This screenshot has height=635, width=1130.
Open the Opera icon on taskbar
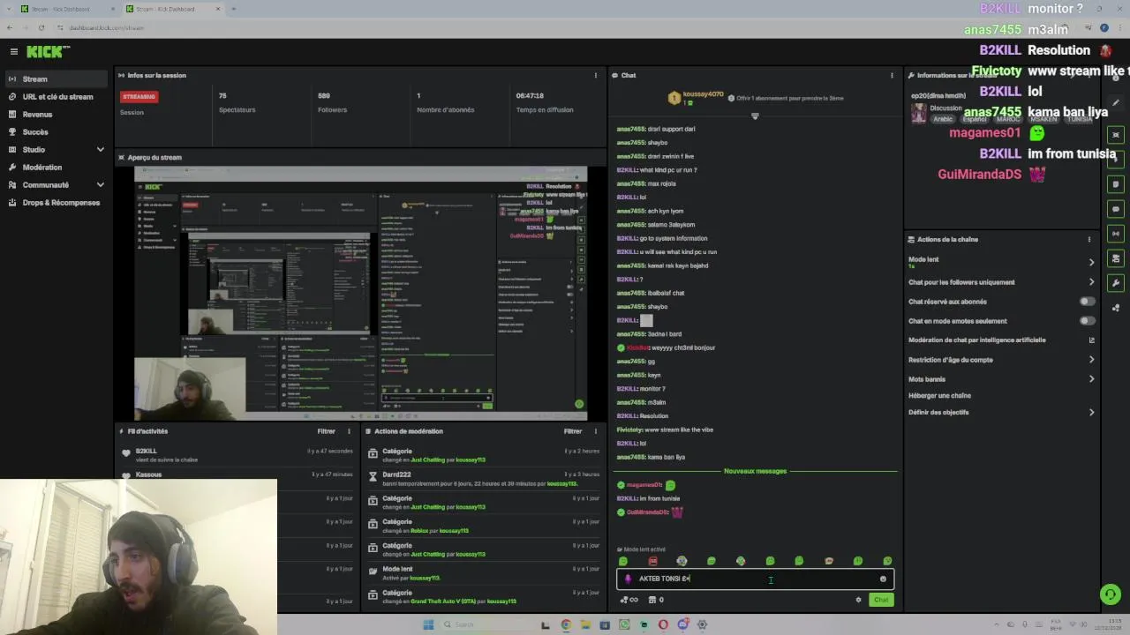click(663, 624)
